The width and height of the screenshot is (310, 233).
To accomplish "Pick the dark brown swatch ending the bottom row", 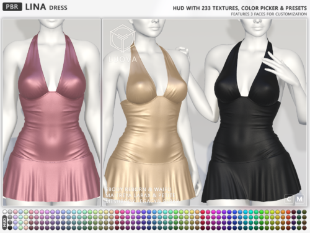I will [x=304, y=228].
